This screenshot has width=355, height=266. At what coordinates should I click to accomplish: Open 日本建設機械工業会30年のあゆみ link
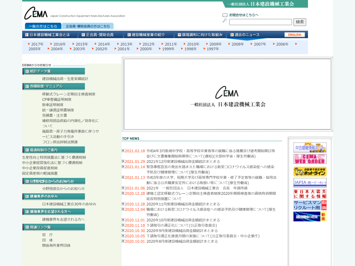(69, 204)
